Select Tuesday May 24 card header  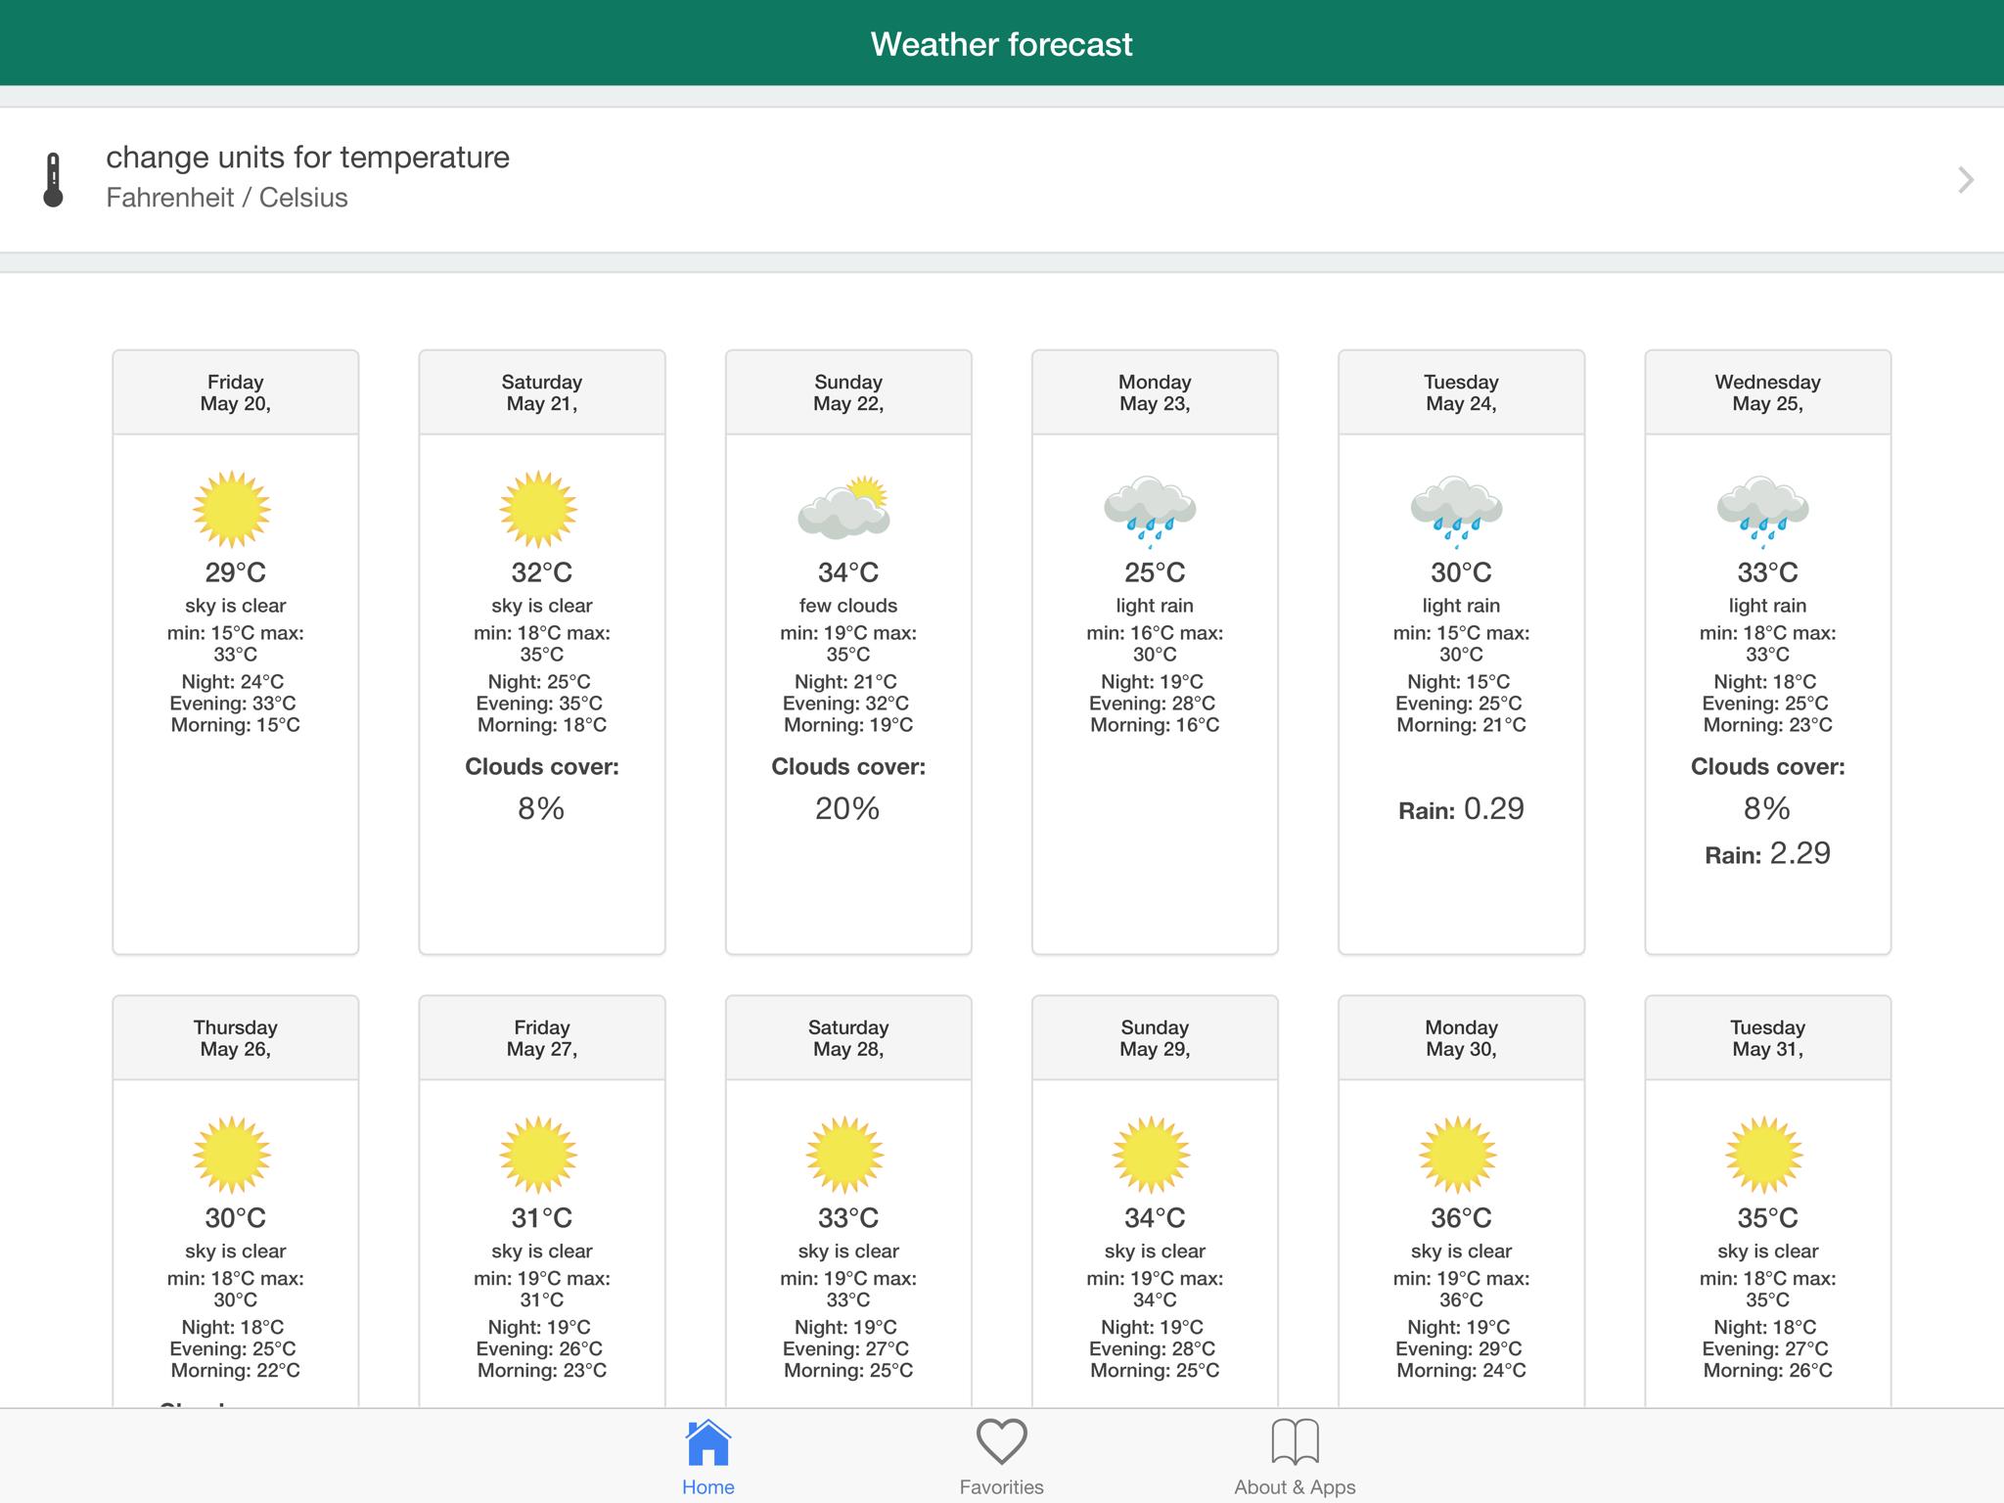coord(1461,392)
